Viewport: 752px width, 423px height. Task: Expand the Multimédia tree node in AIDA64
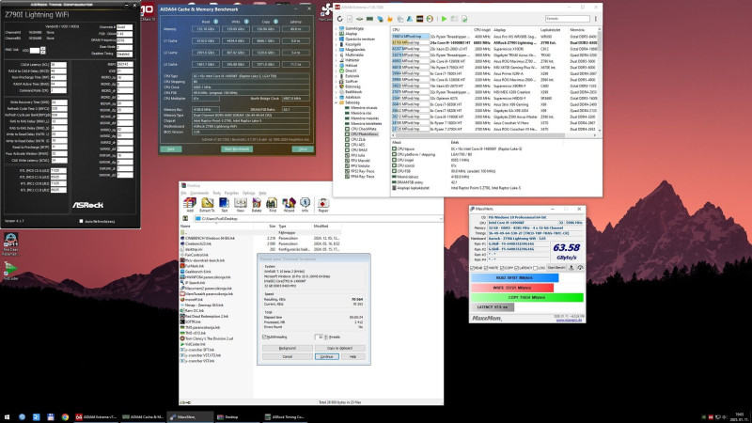pyautogui.click(x=337, y=55)
